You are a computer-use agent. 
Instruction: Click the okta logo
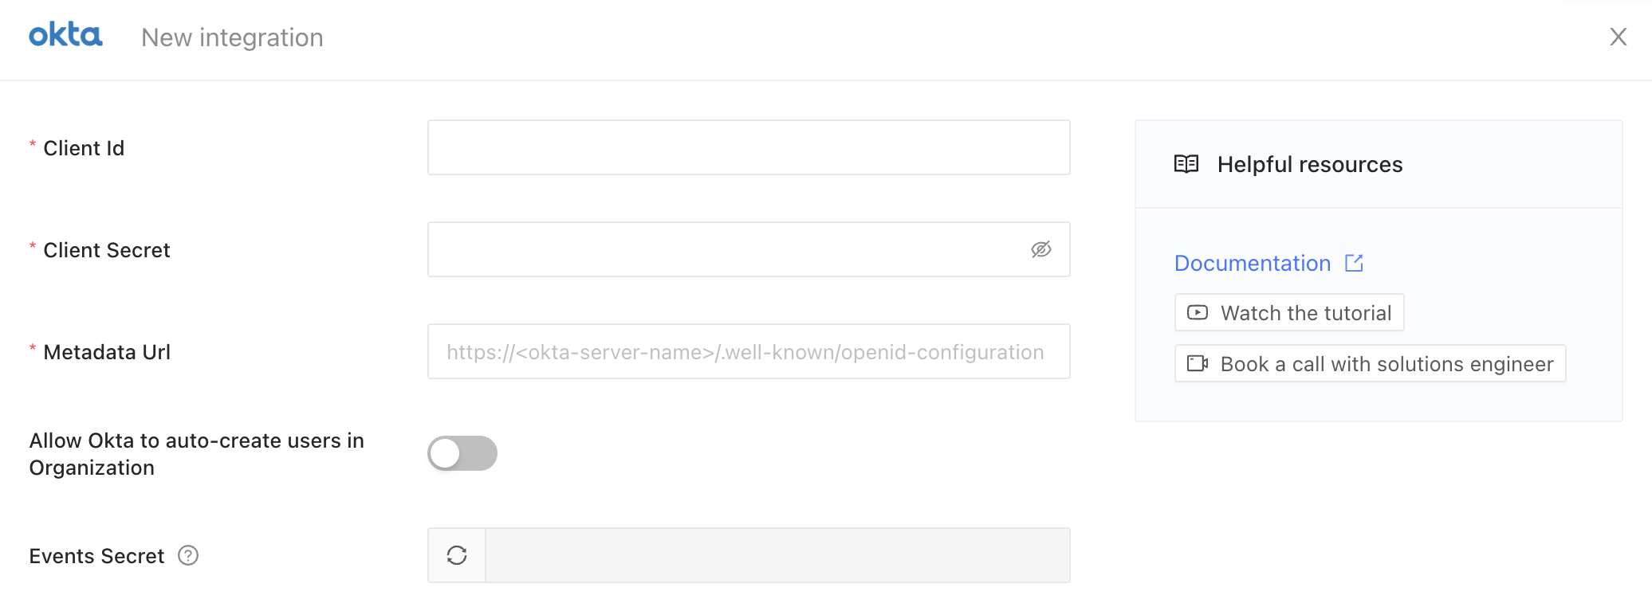point(65,35)
